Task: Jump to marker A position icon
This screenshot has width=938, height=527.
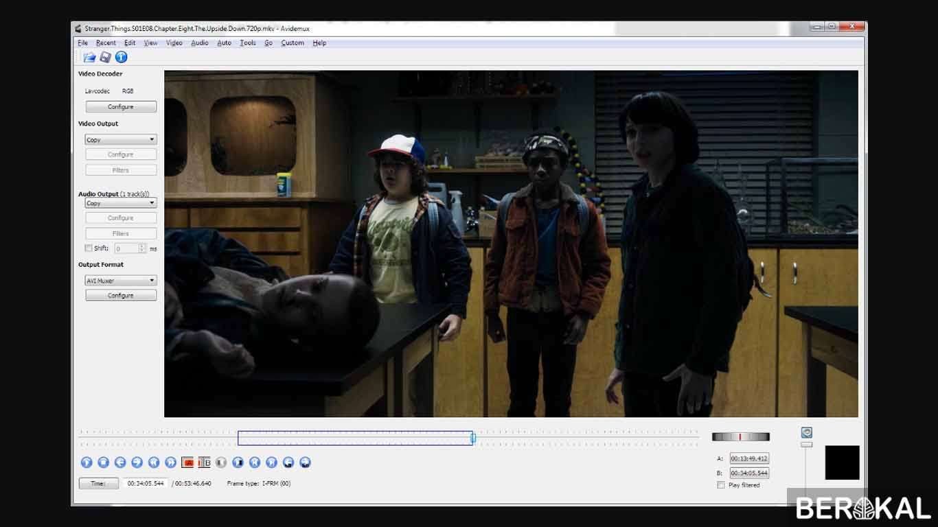Action: [x=288, y=462]
